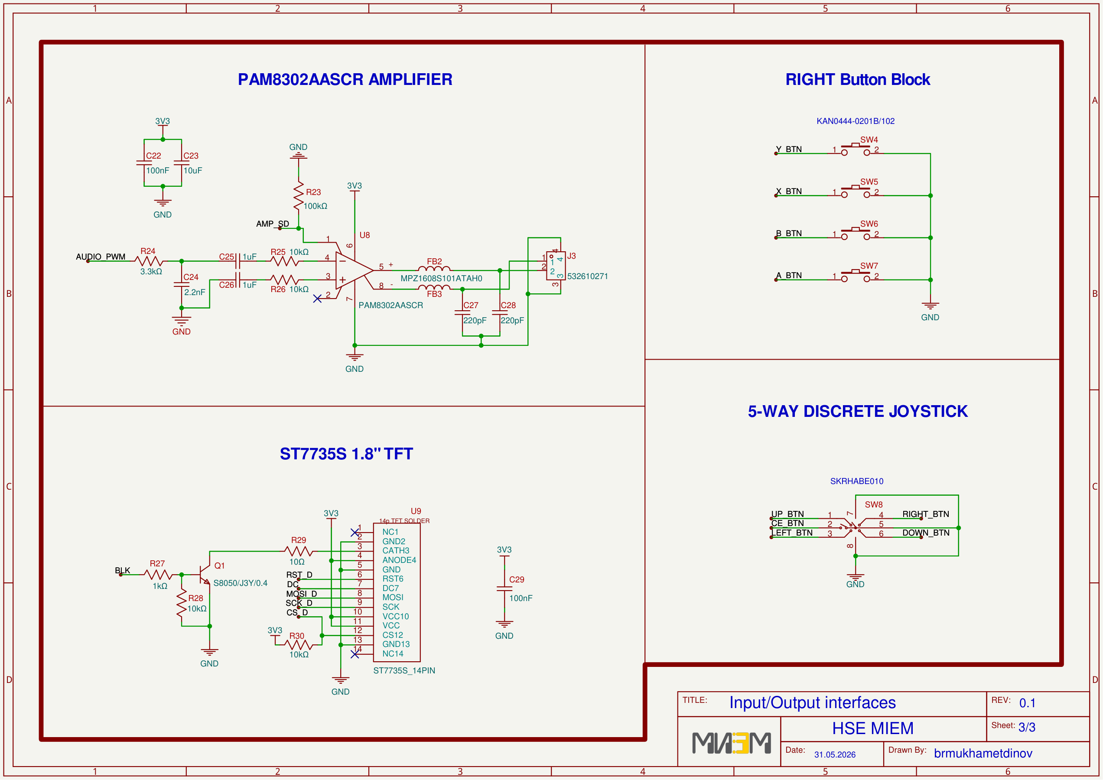The width and height of the screenshot is (1103, 780).
Task: Select the no-connect X at U8 pin 2
Action: pyautogui.click(x=317, y=299)
